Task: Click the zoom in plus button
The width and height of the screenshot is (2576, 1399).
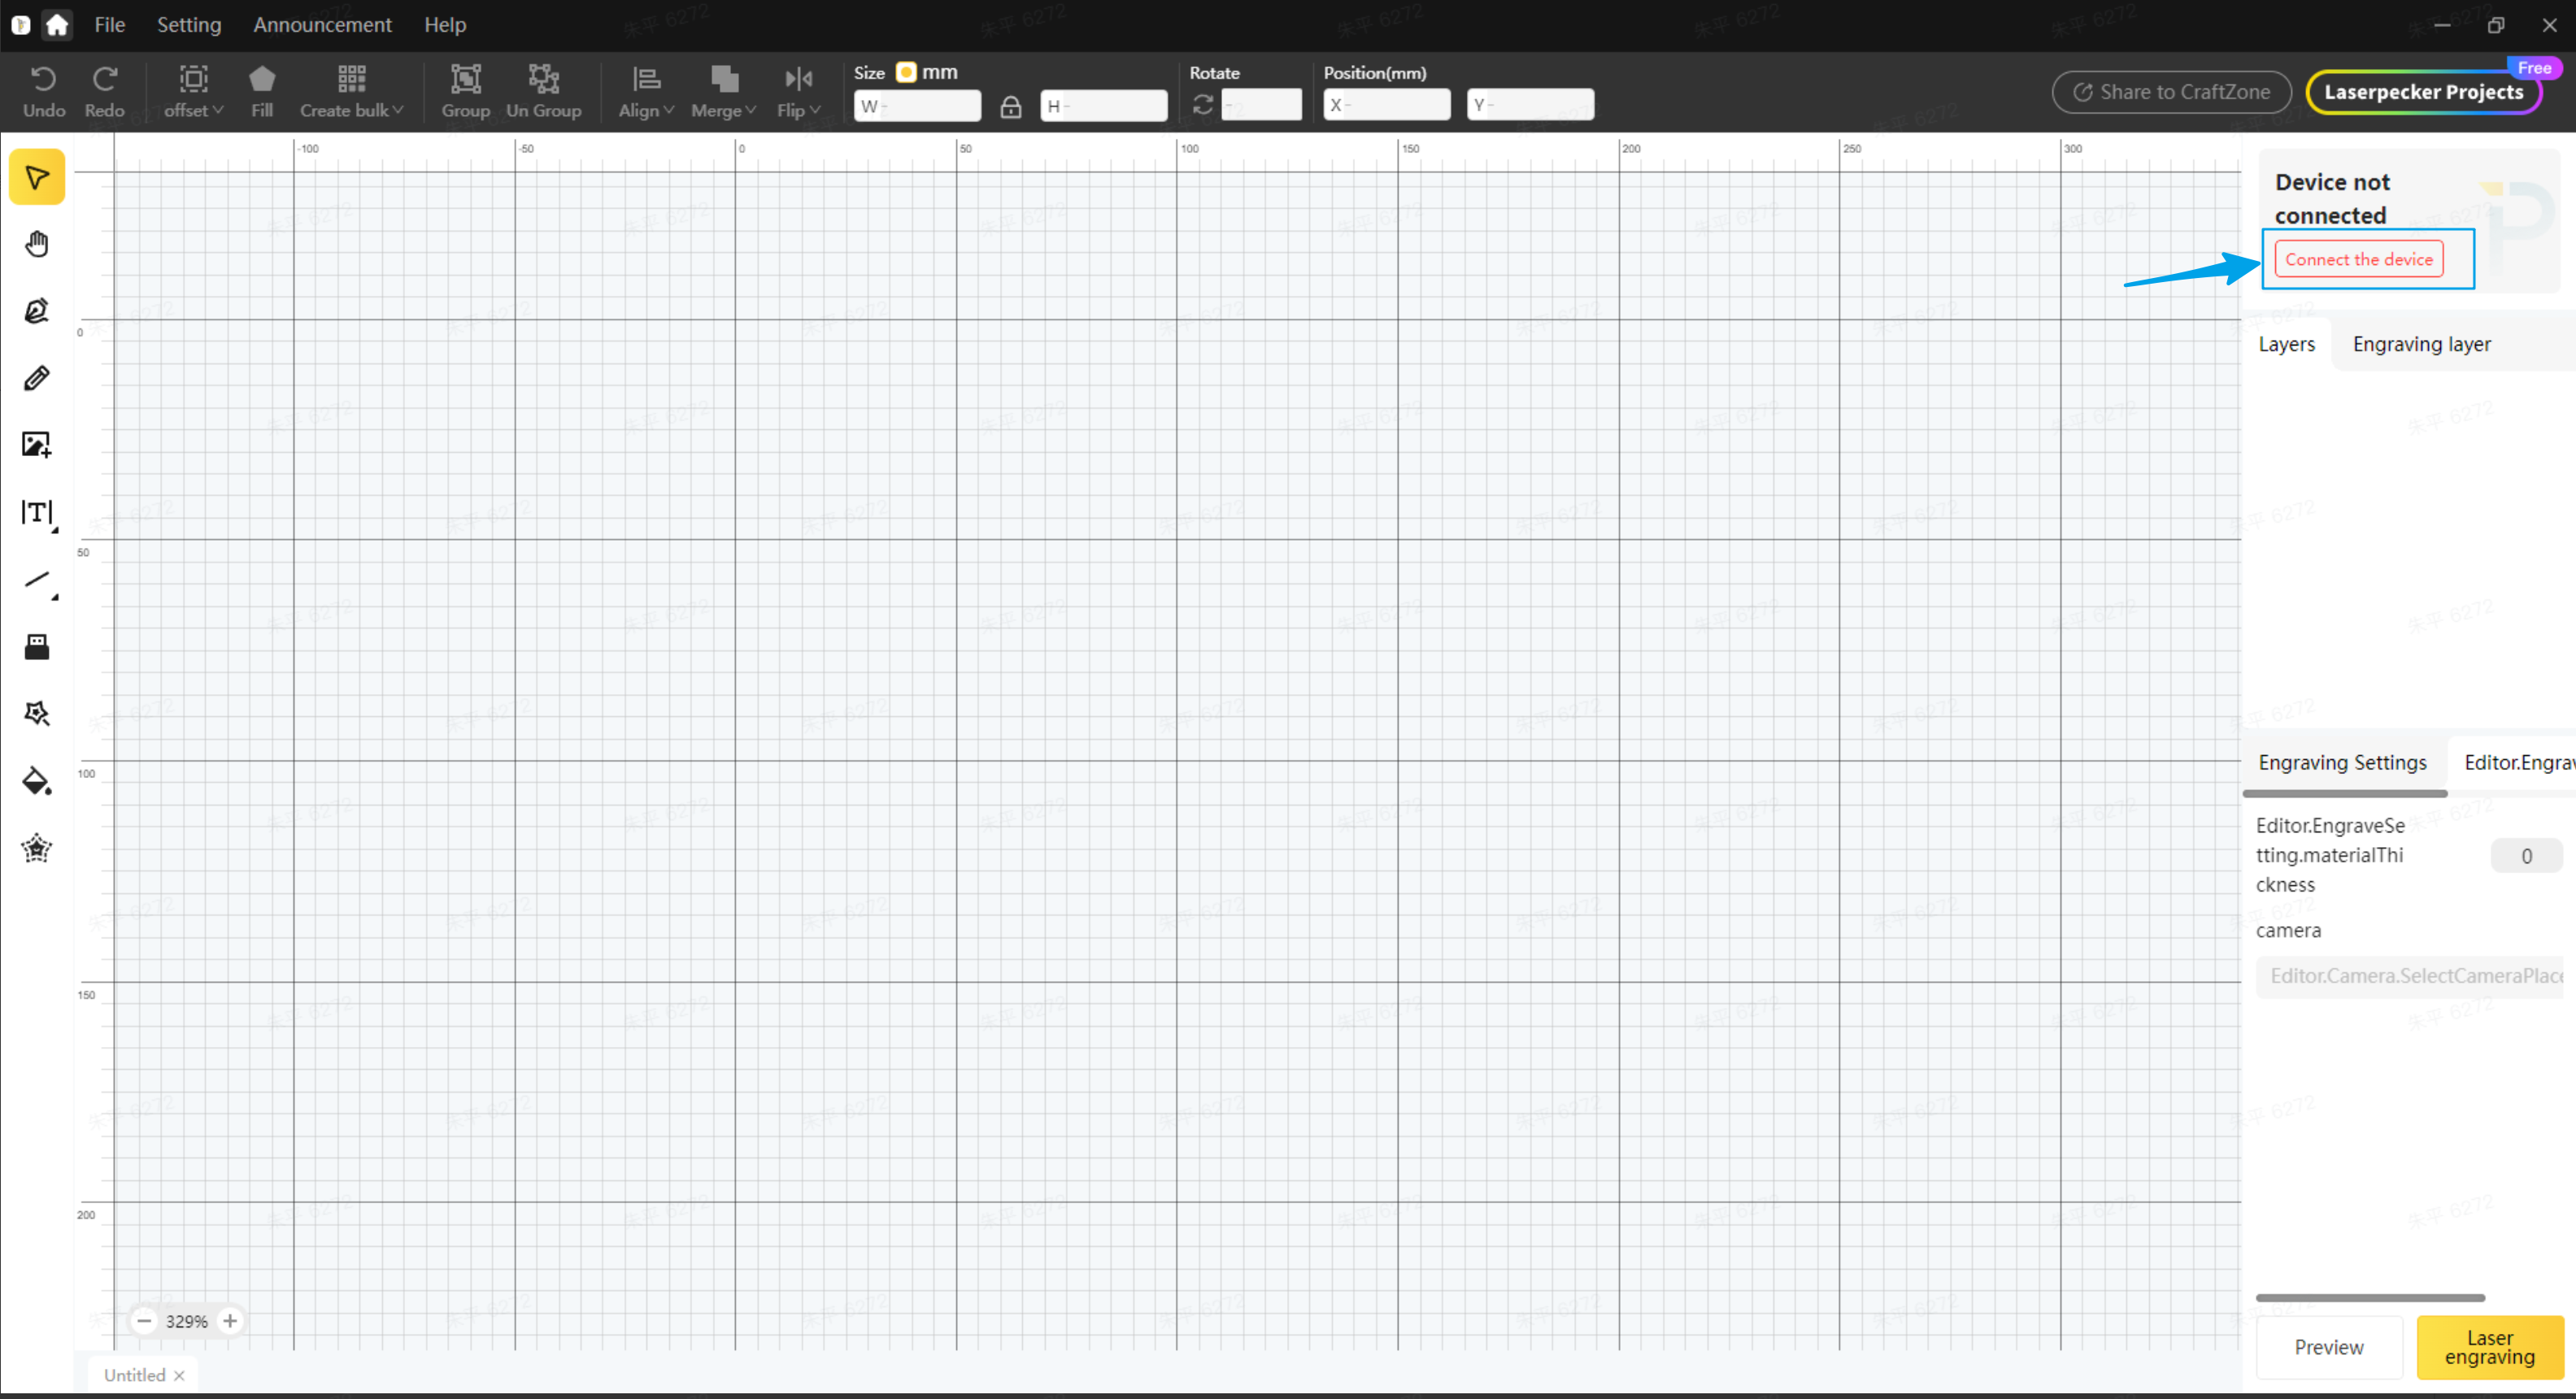Action: pyautogui.click(x=230, y=1321)
